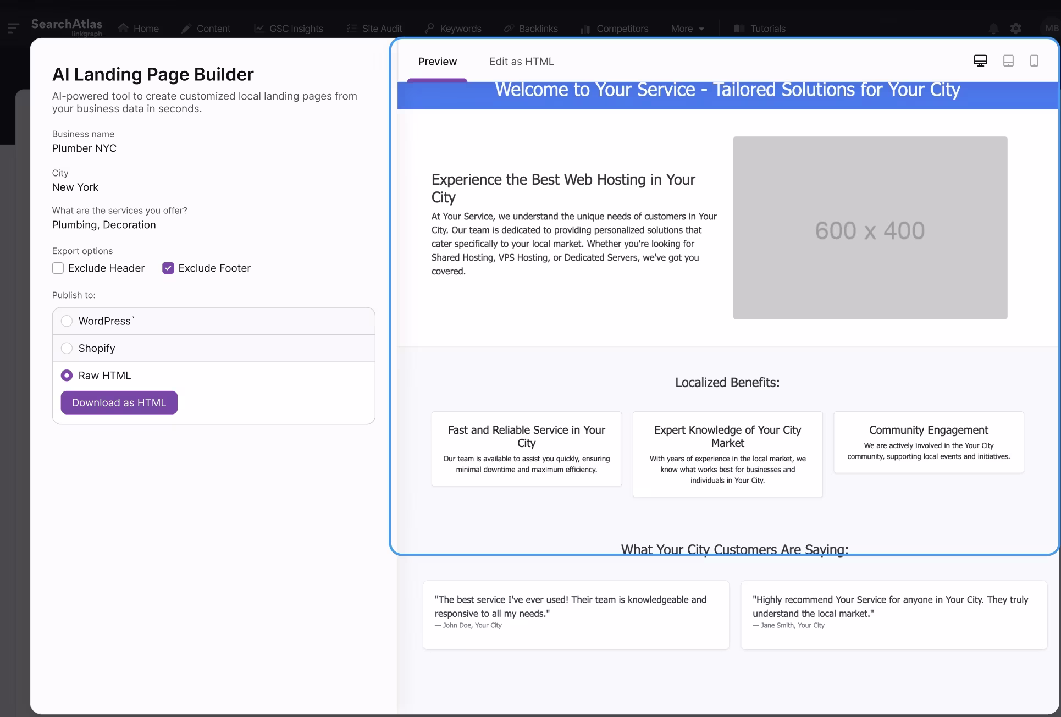Open Competitors section in navigation
The image size is (1061, 717).
[614, 28]
